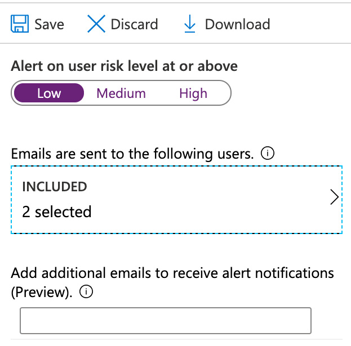Click the Save floppy disk icon
351x346 pixels.
click(20, 25)
